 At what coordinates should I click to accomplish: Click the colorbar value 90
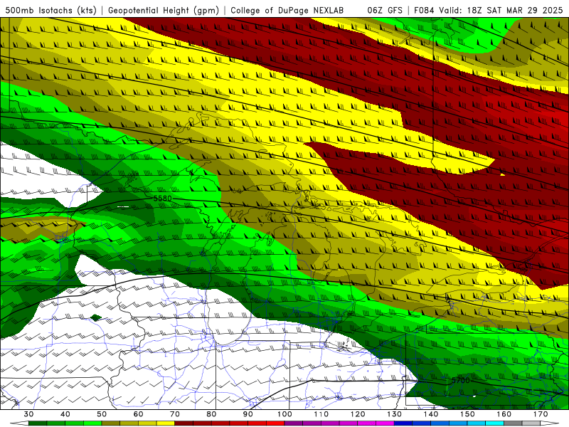tap(248, 414)
